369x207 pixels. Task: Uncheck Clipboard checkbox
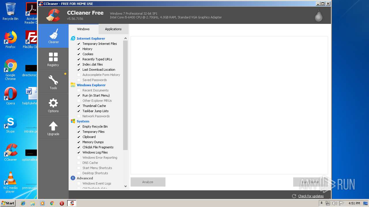tap(79, 137)
